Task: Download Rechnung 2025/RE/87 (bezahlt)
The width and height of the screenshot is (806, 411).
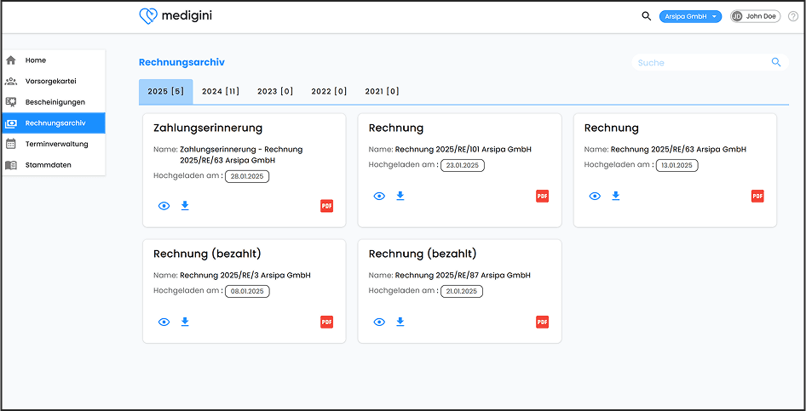Action: tap(400, 322)
